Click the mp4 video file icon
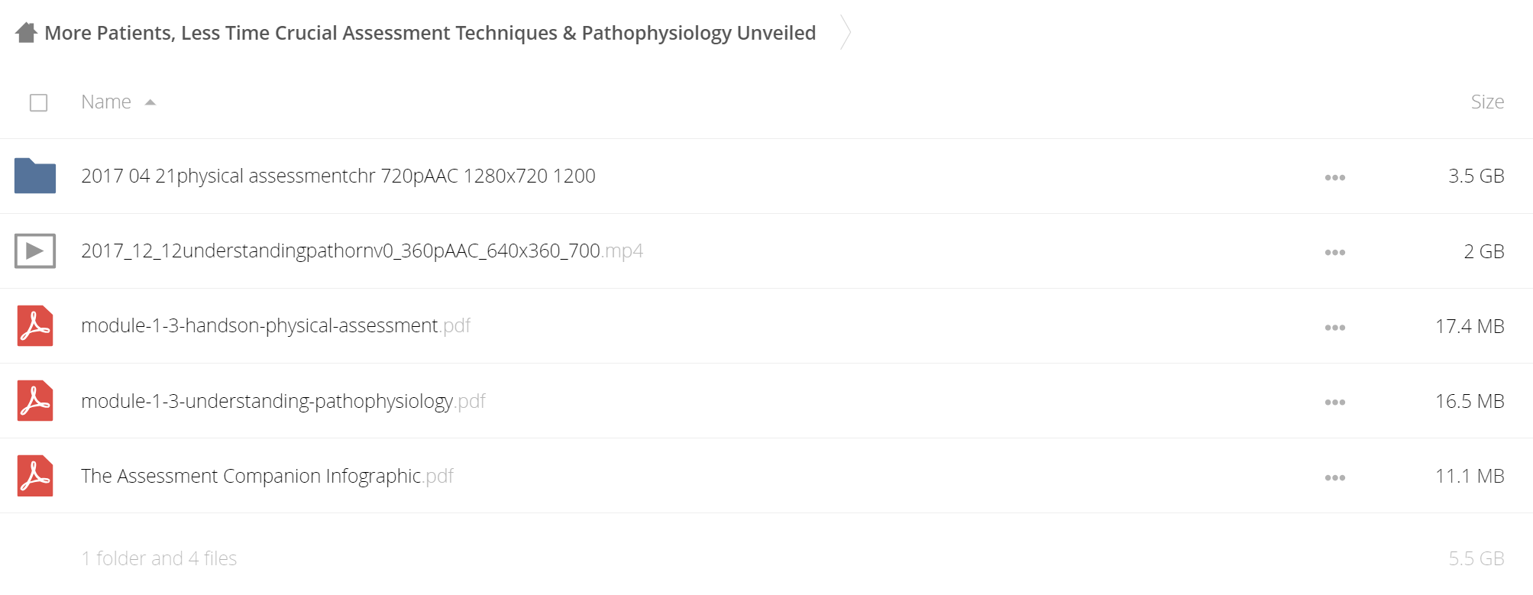Viewport: 1533px width, 595px height. coord(35,251)
